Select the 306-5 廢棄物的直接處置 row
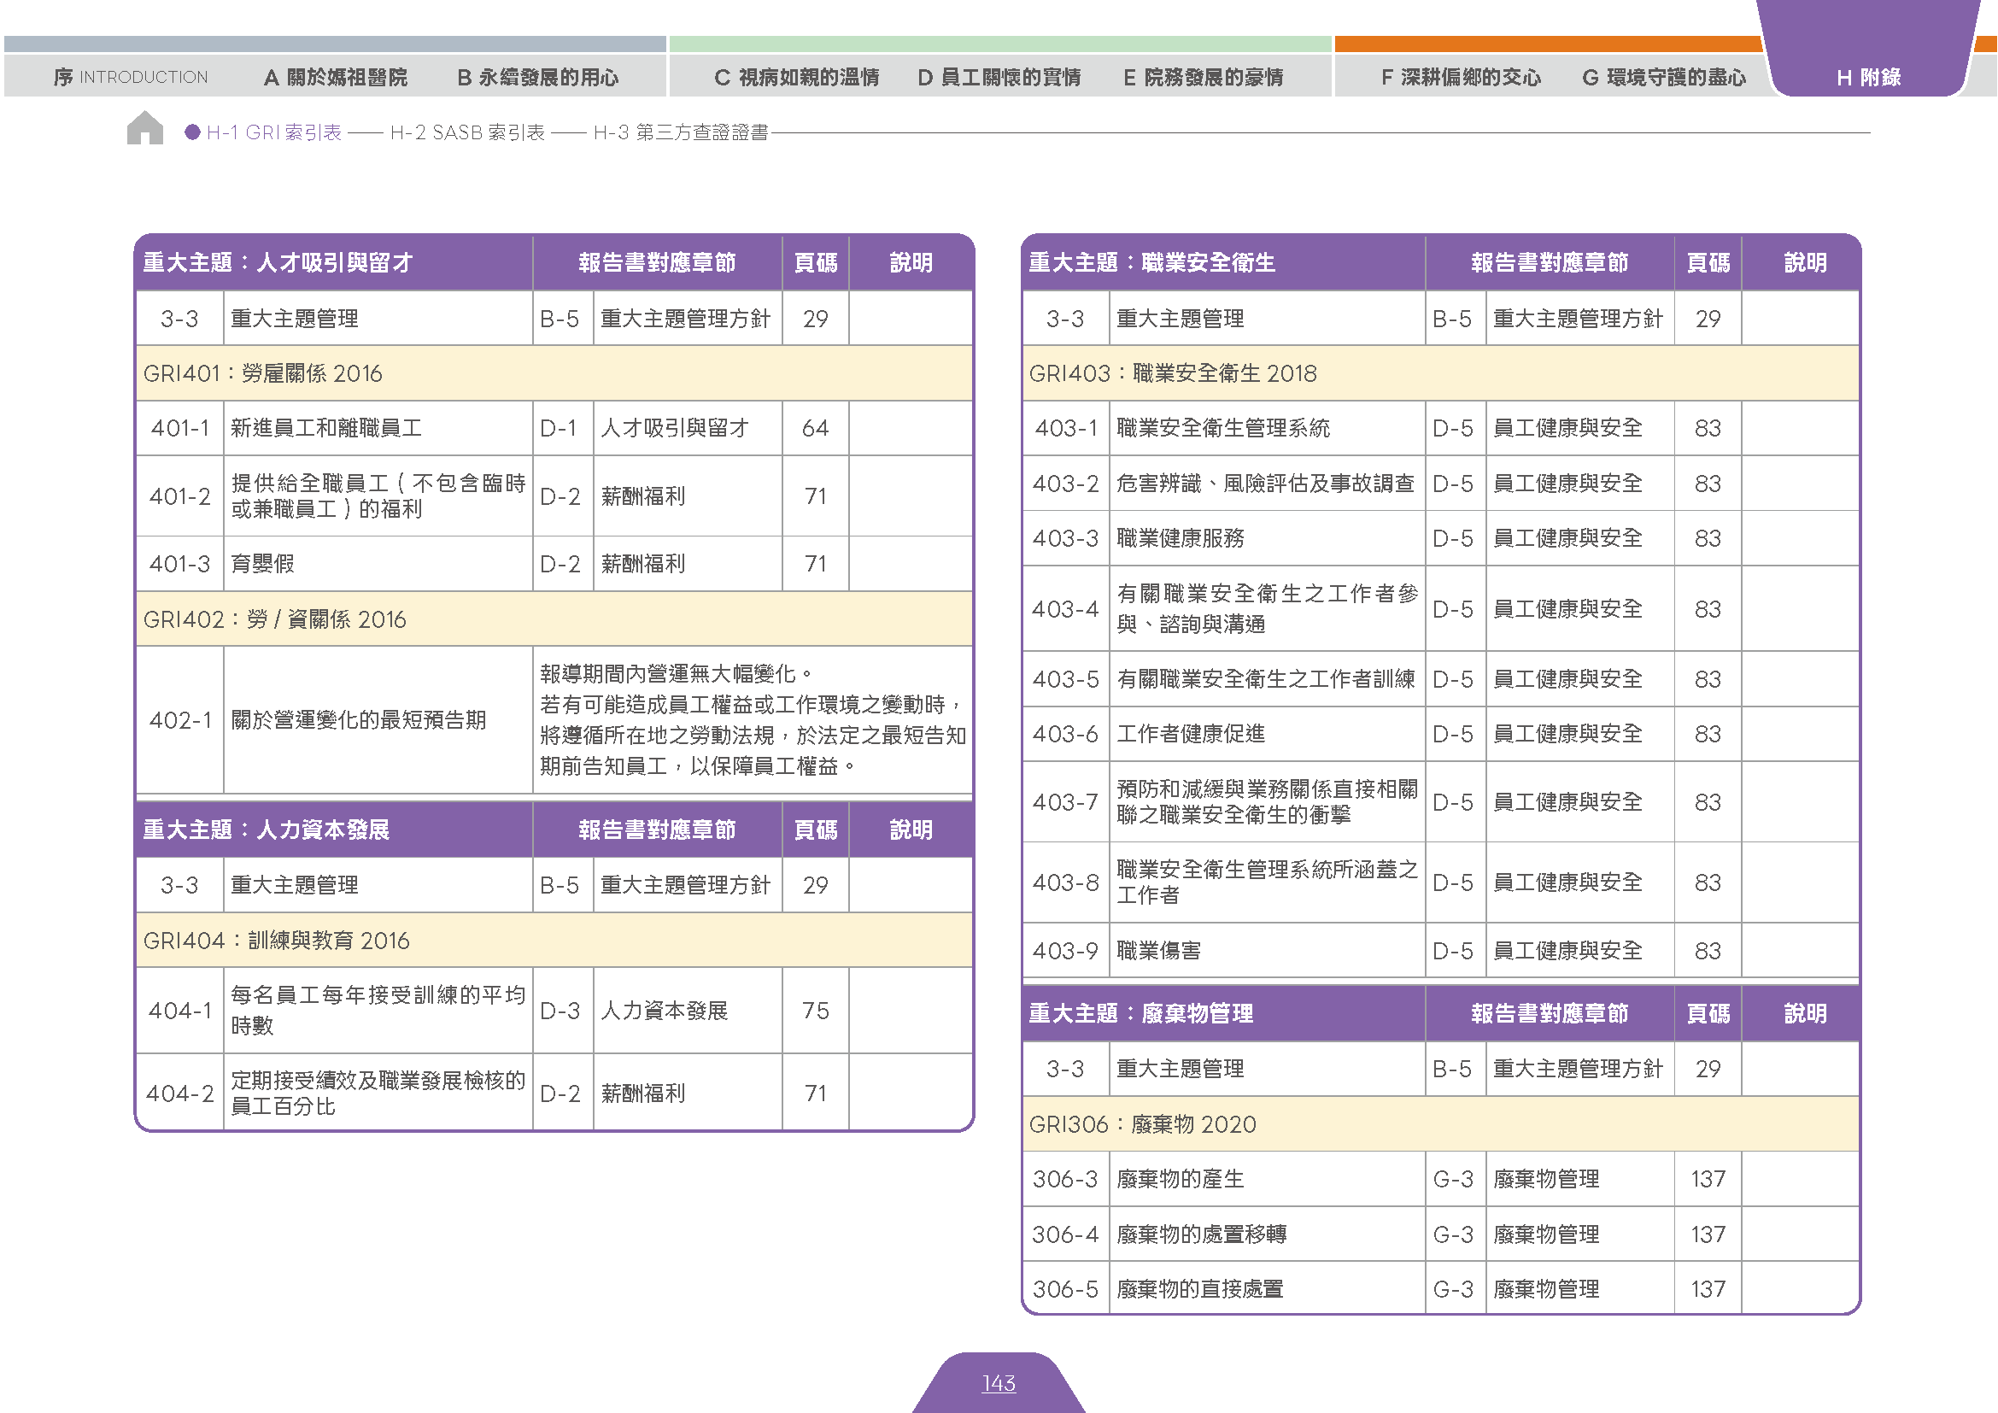 point(1441,1288)
